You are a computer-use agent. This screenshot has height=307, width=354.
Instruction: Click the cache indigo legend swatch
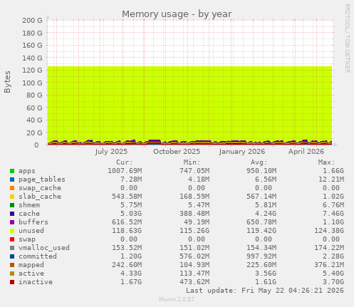pyautogui.click(x=12, y=214)
